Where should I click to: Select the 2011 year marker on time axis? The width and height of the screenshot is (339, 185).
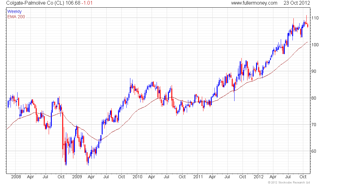[x=198, y=177]
